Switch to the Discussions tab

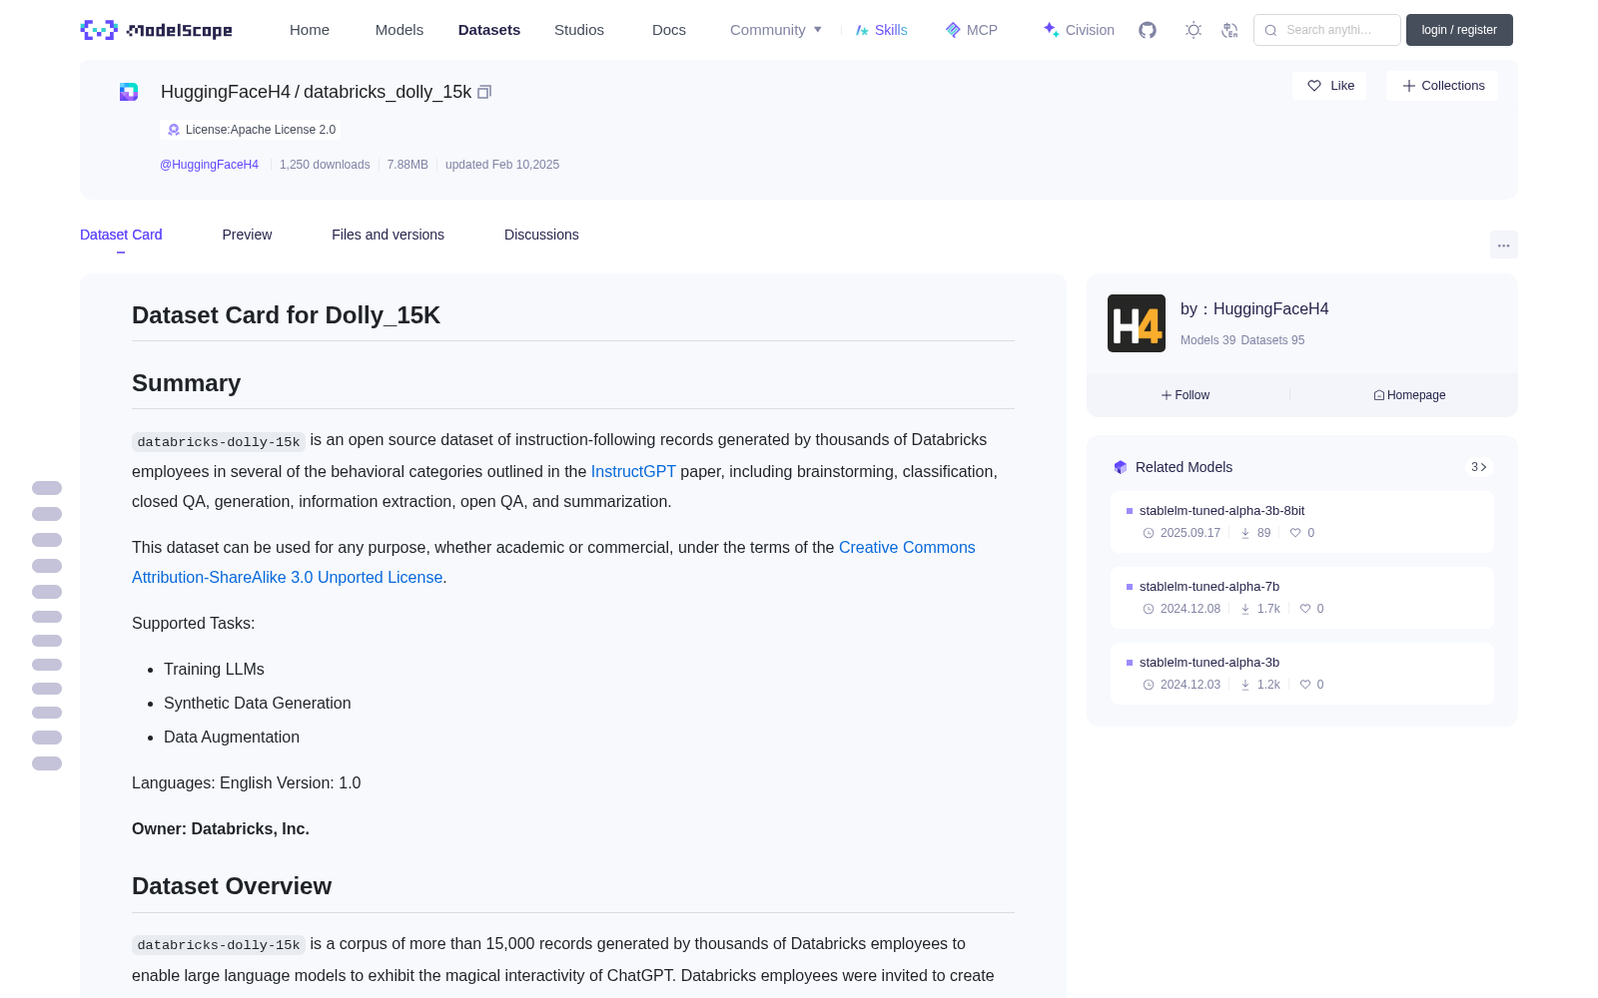coord(541,235)
